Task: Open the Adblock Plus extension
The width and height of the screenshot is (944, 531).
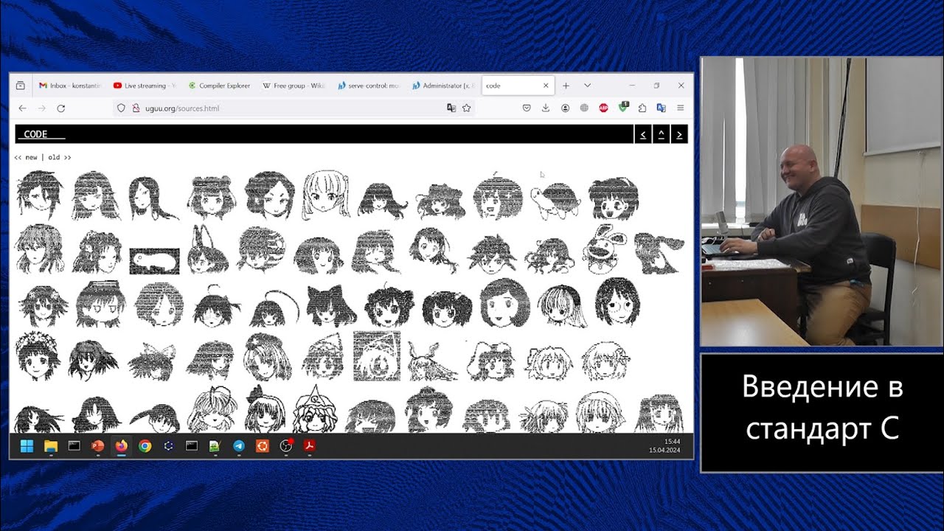Action: point(603,108)
